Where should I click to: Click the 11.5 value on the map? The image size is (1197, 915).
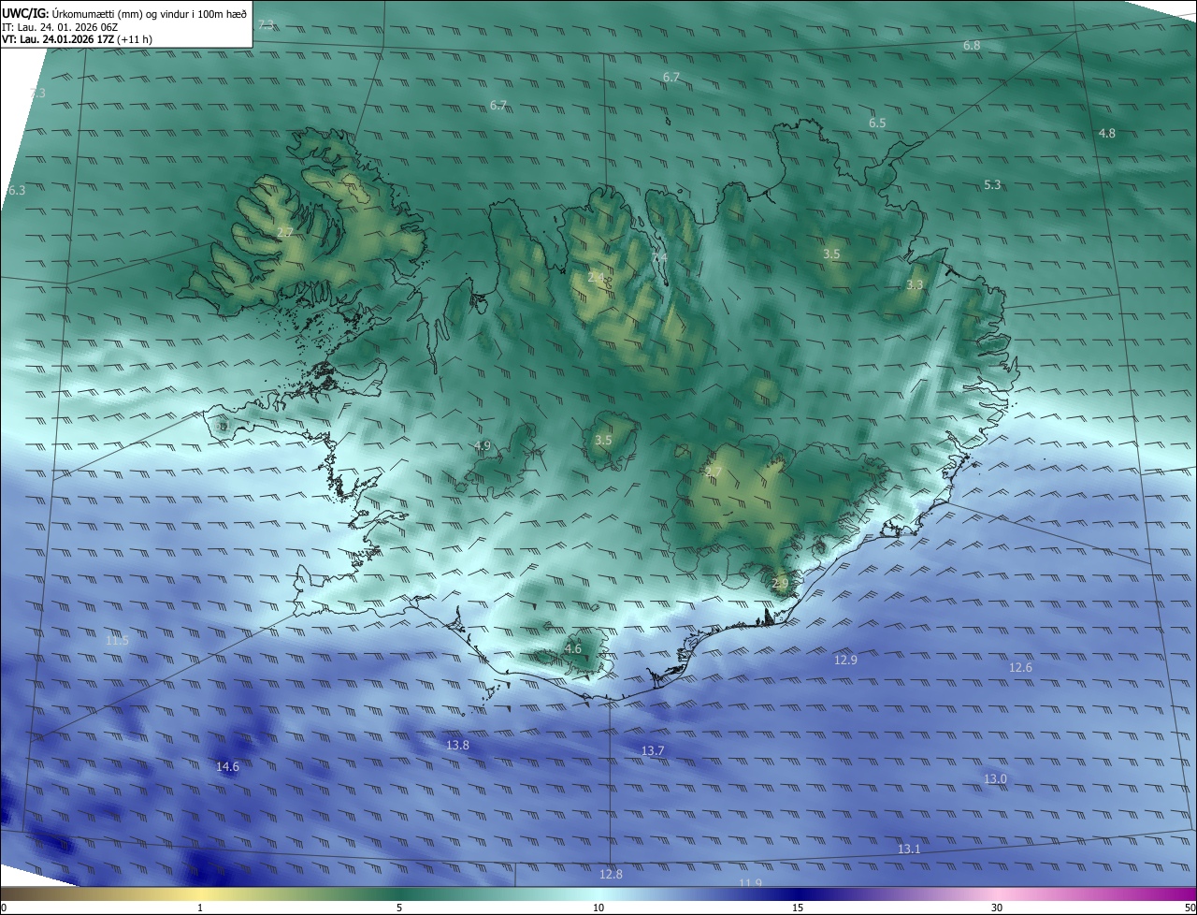pyautogui.click(x=117, y=640)
